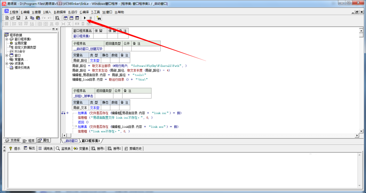Close the left project panel

click(x=57, y=29)
